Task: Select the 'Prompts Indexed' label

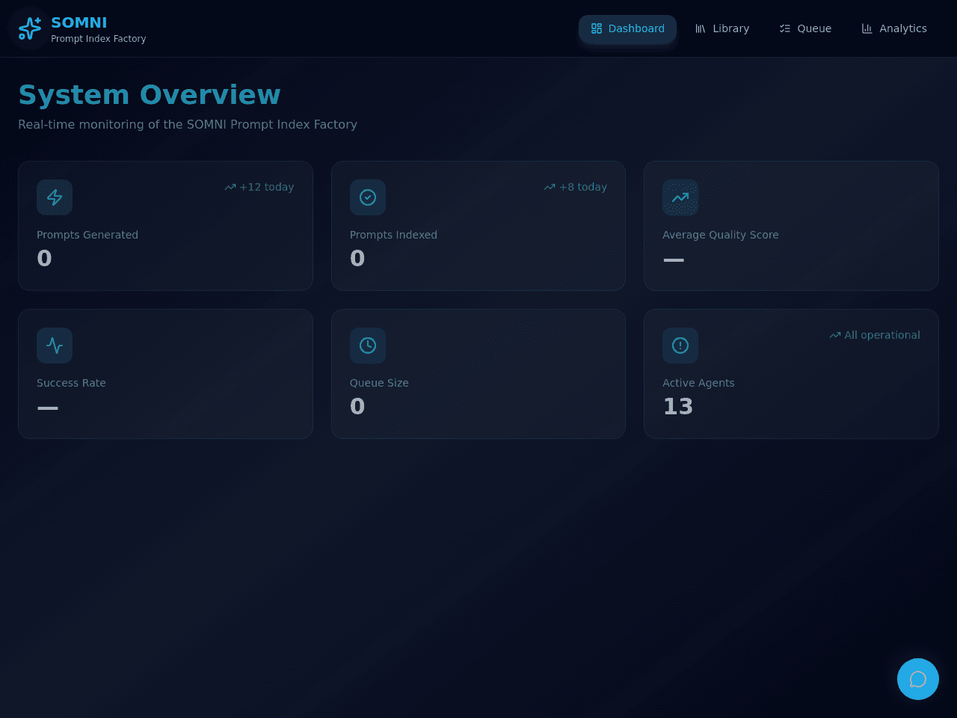Action: [393, 235]
